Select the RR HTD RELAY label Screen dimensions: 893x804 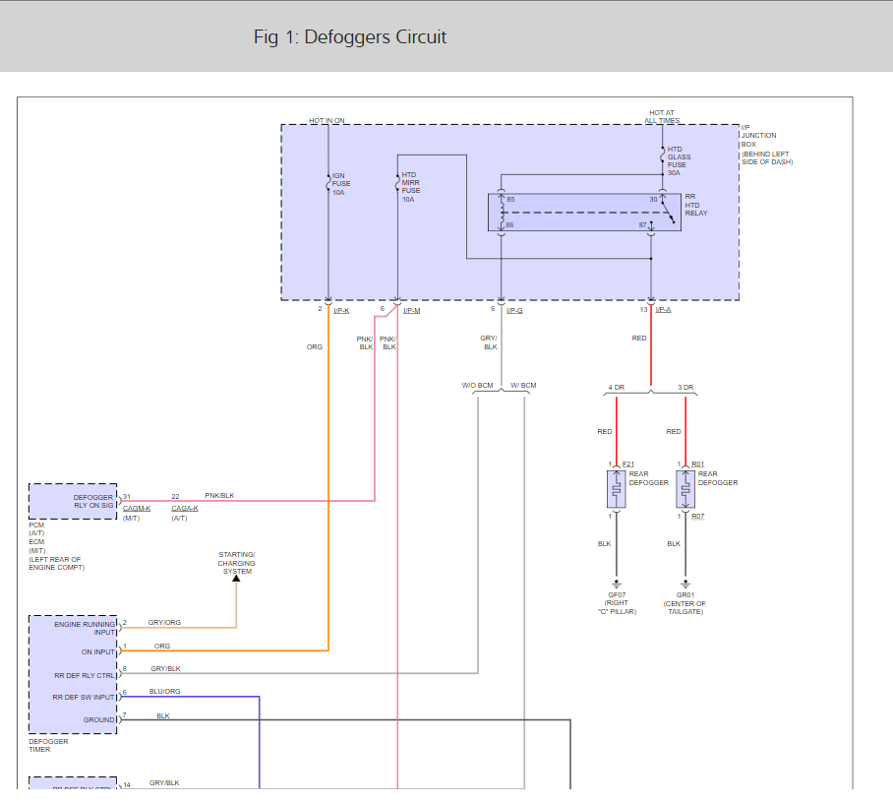click(696, 205)
